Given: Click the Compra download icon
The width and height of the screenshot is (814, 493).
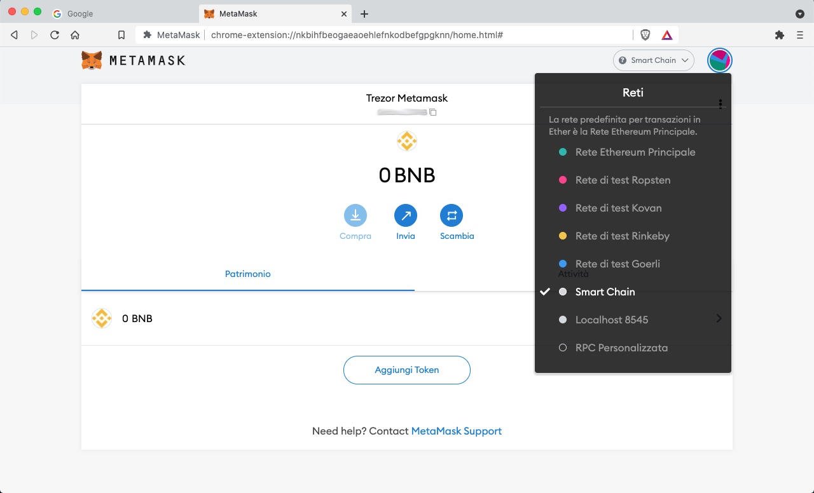Looking at the screenshot, I should point(355,215).
